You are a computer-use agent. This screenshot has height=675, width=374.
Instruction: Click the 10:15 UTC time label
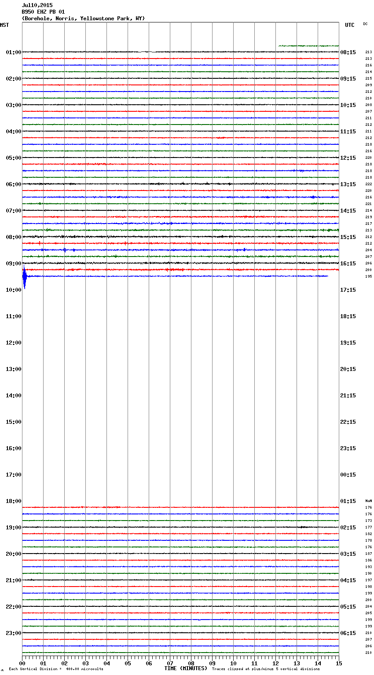[348, 105]
